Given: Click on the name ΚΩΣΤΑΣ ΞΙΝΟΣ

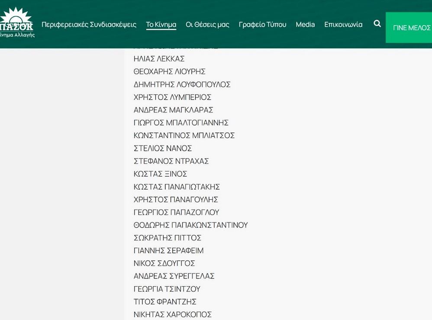Looking at the screenshot, I should (x=160, y=174).
